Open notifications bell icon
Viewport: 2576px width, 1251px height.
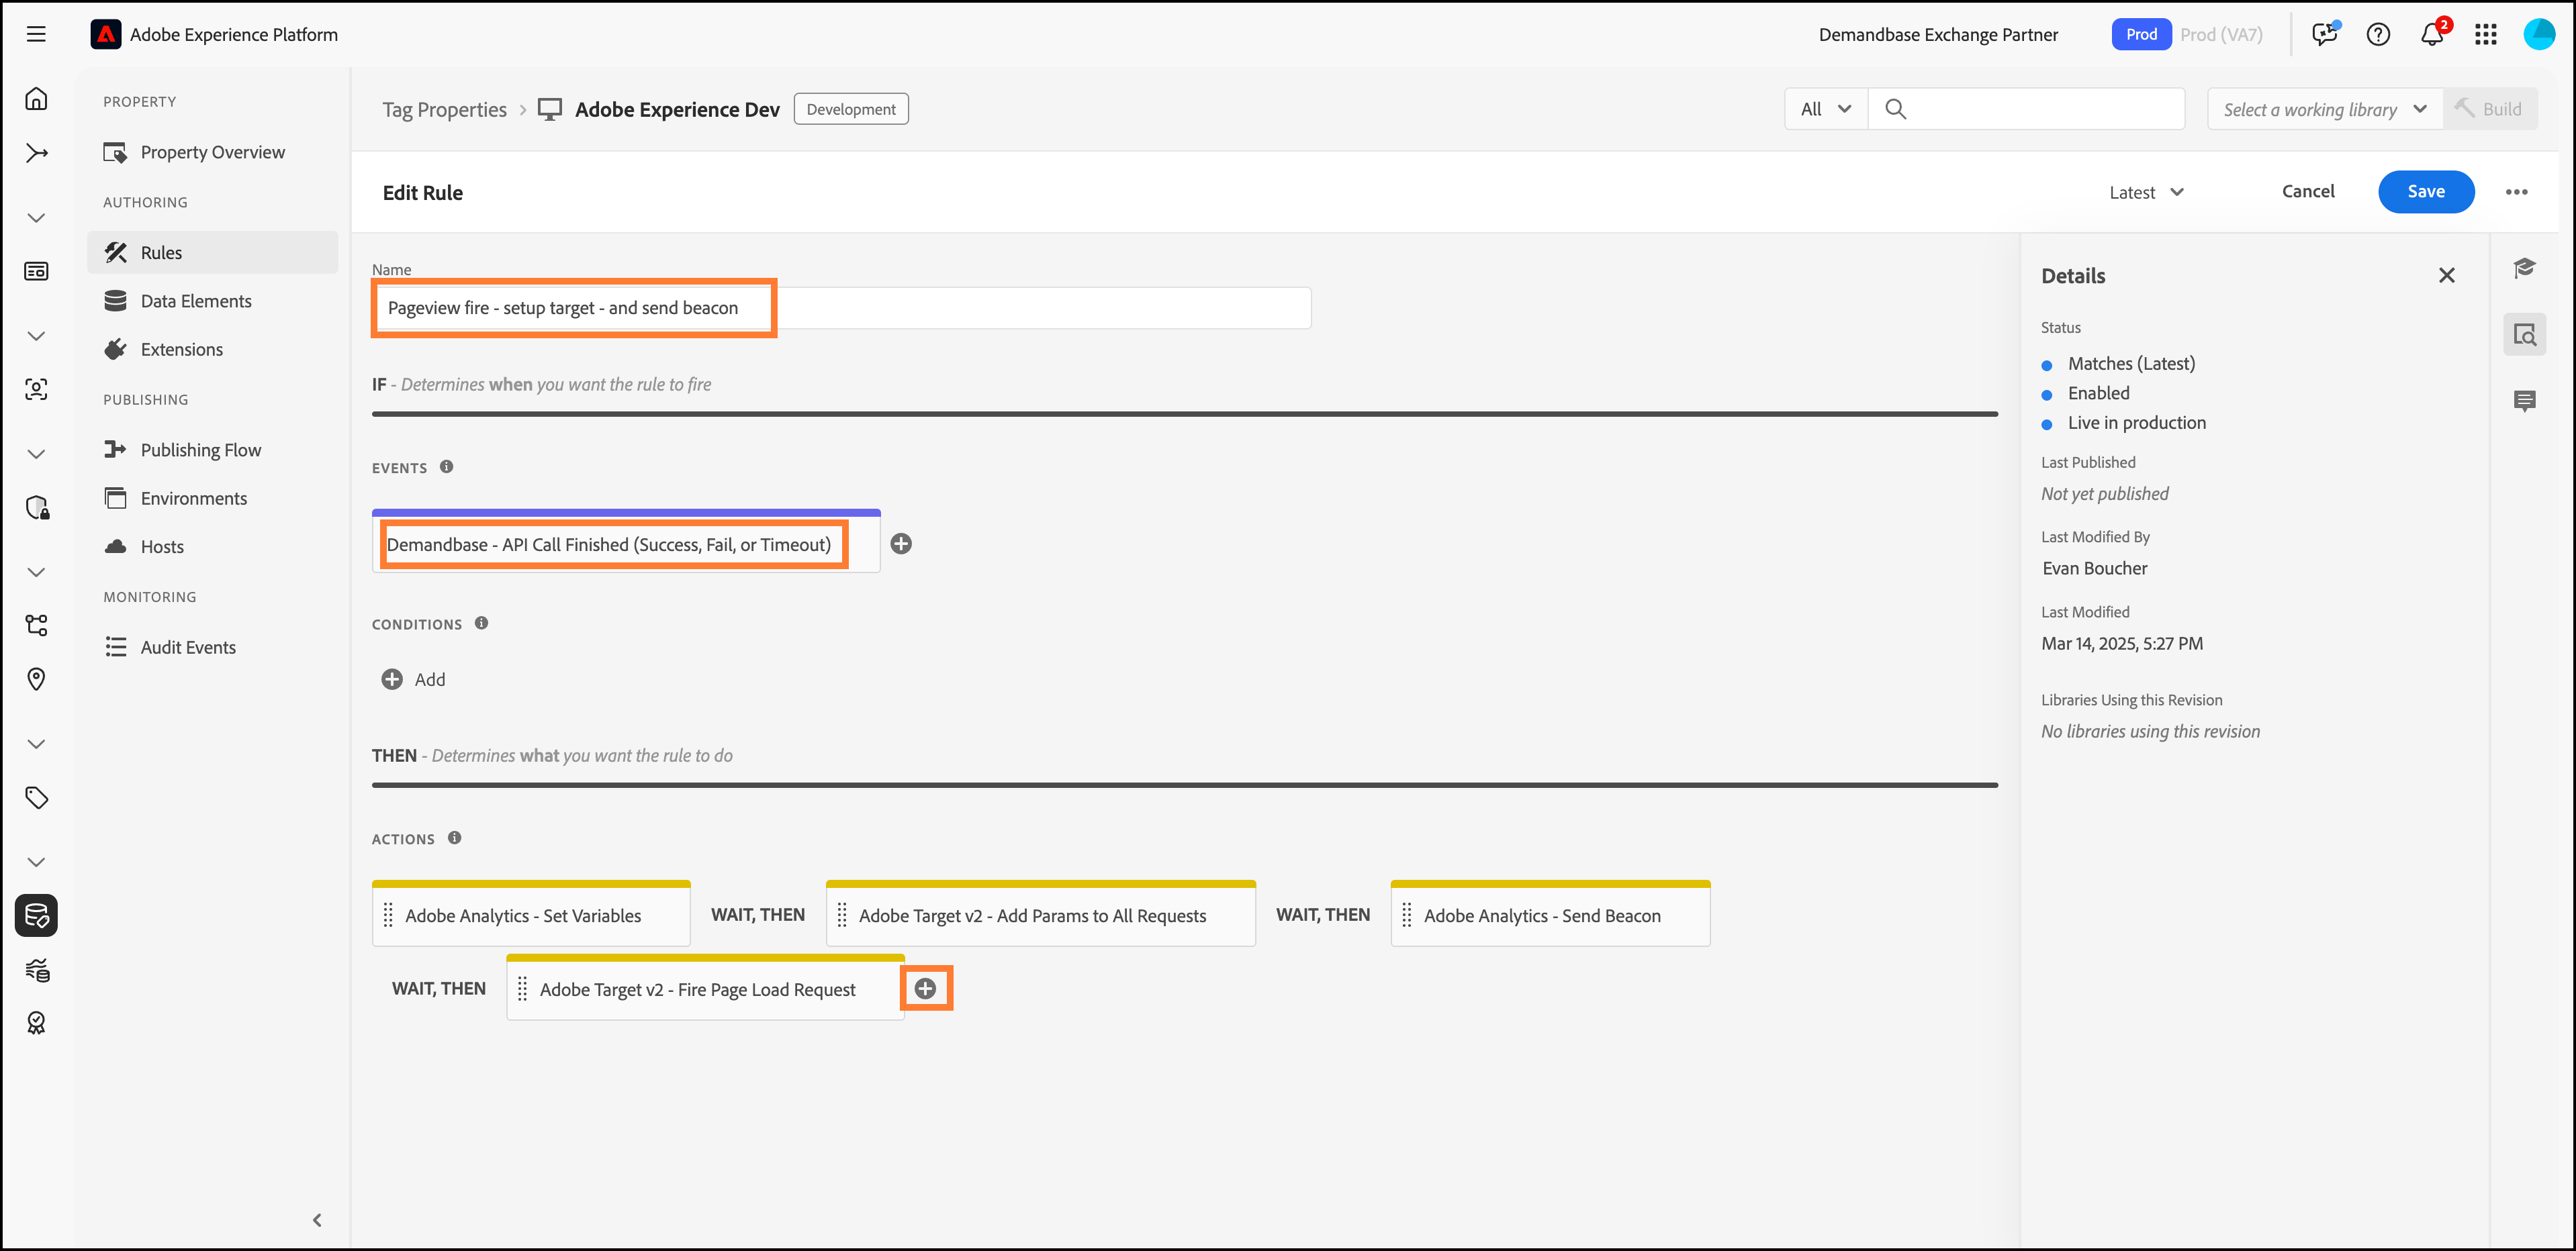coord(2431,34)
